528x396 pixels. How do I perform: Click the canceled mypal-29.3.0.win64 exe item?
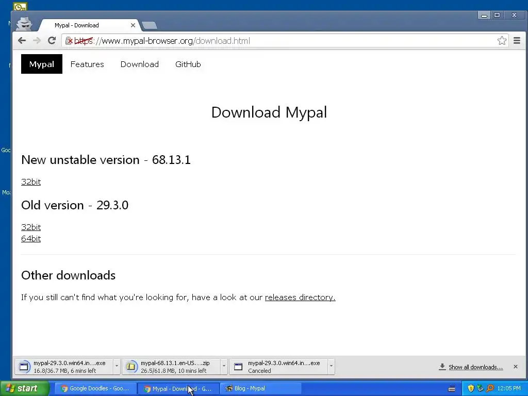pyautogui.click(x=278, y=367)
